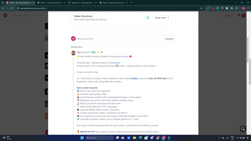Click Tibo's profile avatar
Viewport: 251px width, 141px height.
pyautogui.click(x=73, y=53)
